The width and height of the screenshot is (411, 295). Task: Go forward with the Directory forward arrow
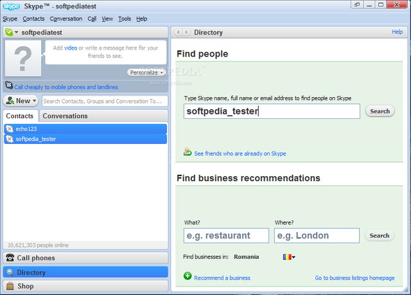click(186, 32)
